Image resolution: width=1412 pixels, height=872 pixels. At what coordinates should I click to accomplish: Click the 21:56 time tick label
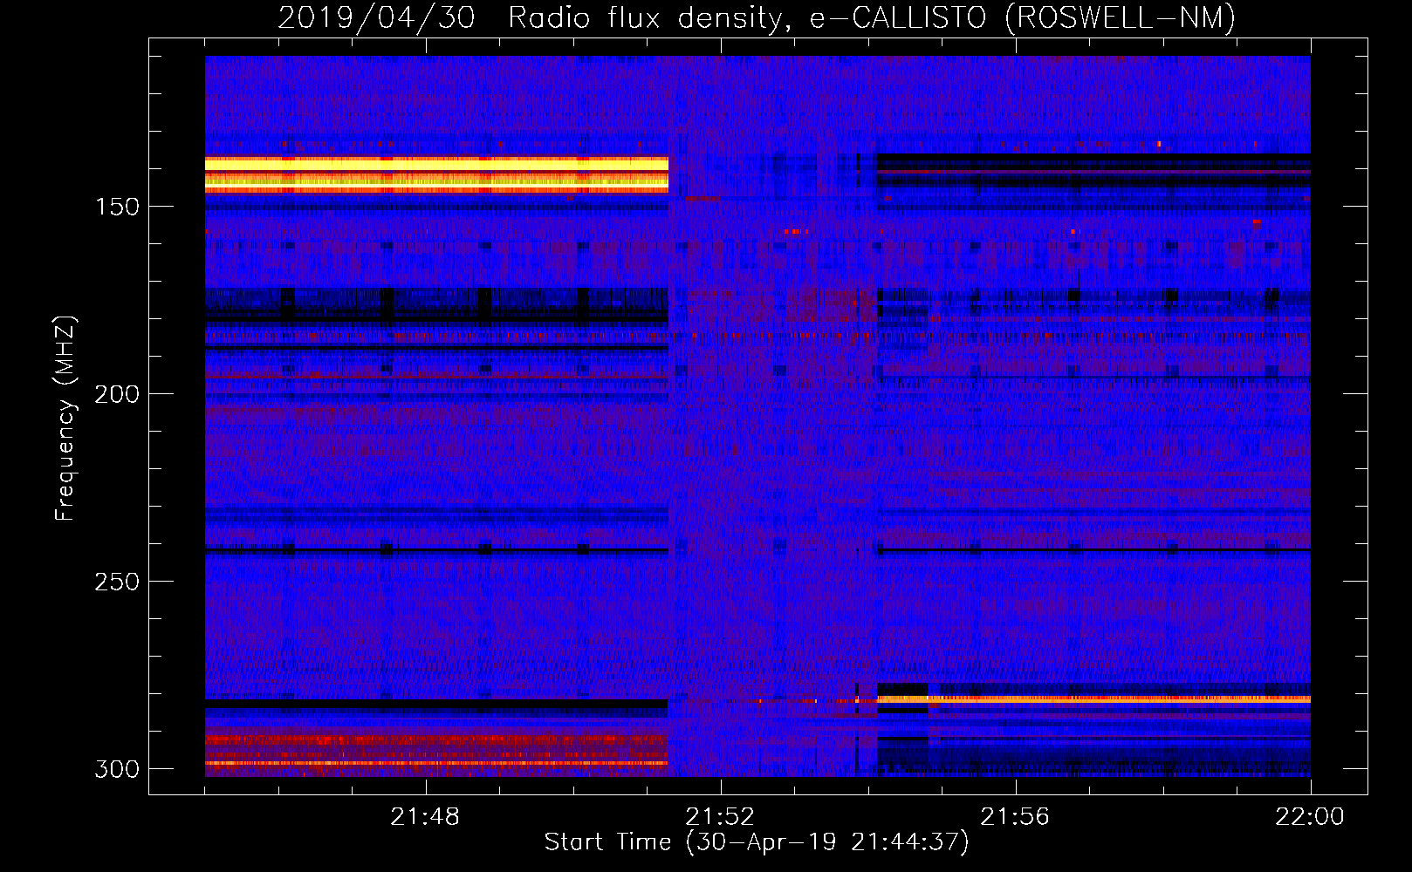[x=1015, y=817]
